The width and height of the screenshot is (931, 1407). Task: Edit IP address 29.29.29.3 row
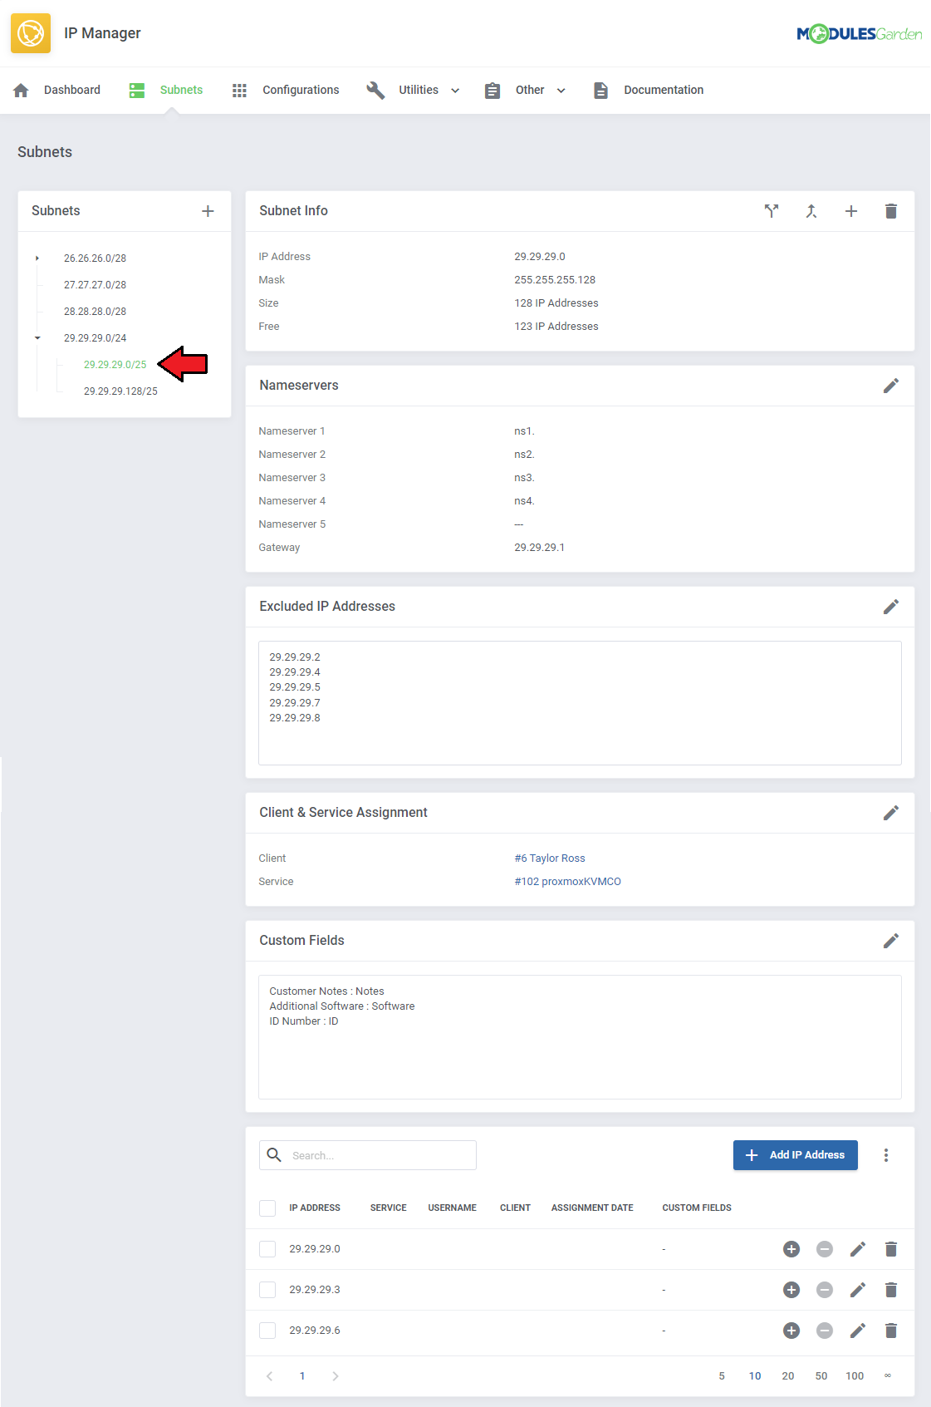coord(858,1290)
